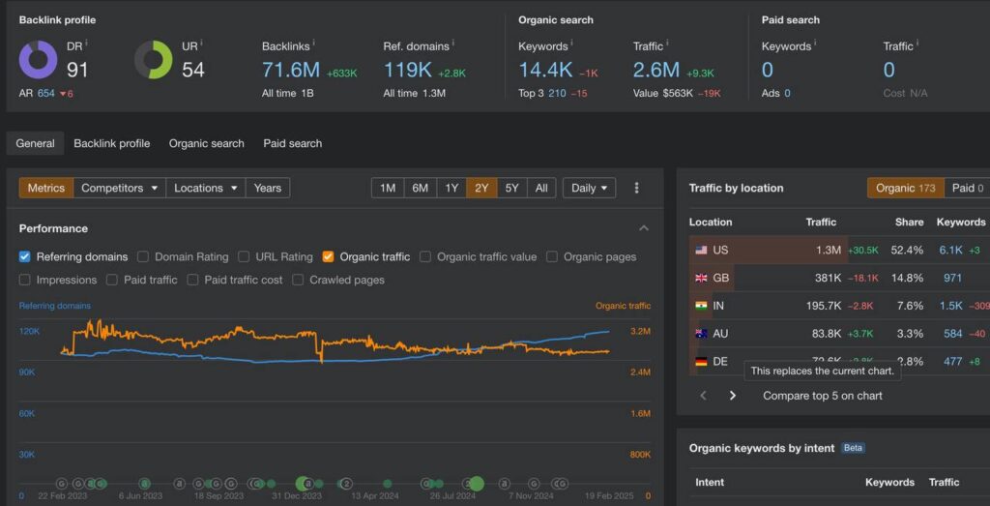Switch to the Backlink profile tab

point(111,143)
